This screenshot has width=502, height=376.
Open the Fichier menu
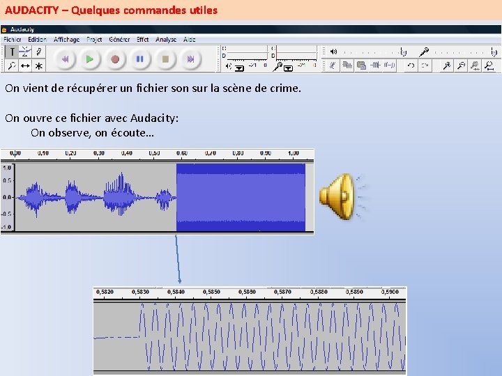[x=12, y=39]
